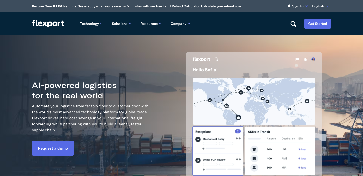Click the LGB destination cell
This screenshot has height=176, width=363.
[x=284, y=149]
